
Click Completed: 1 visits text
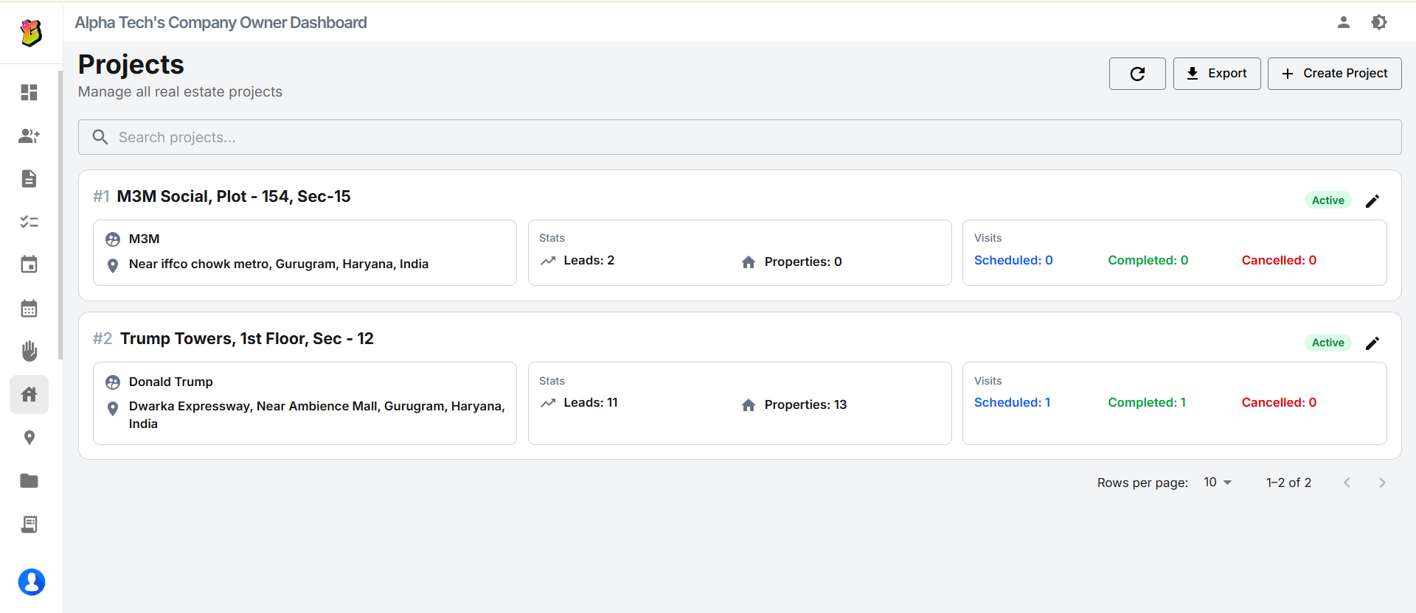point(1147,403)
